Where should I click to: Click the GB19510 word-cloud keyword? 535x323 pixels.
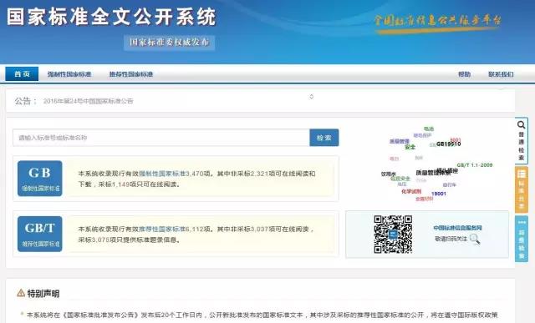point(448,144)
